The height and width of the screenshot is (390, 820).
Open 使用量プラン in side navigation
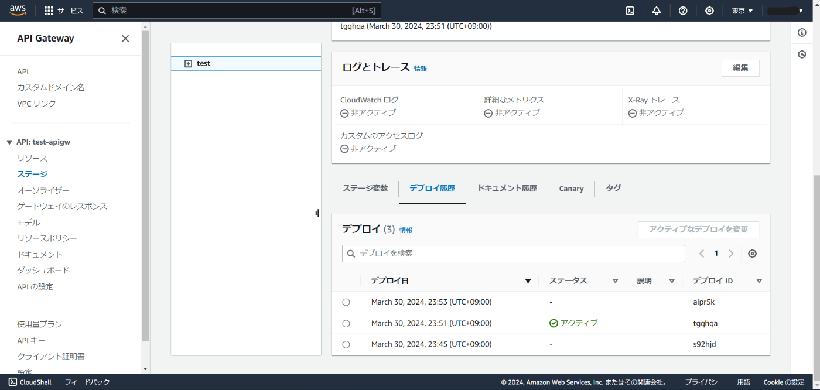click(39, 324)
